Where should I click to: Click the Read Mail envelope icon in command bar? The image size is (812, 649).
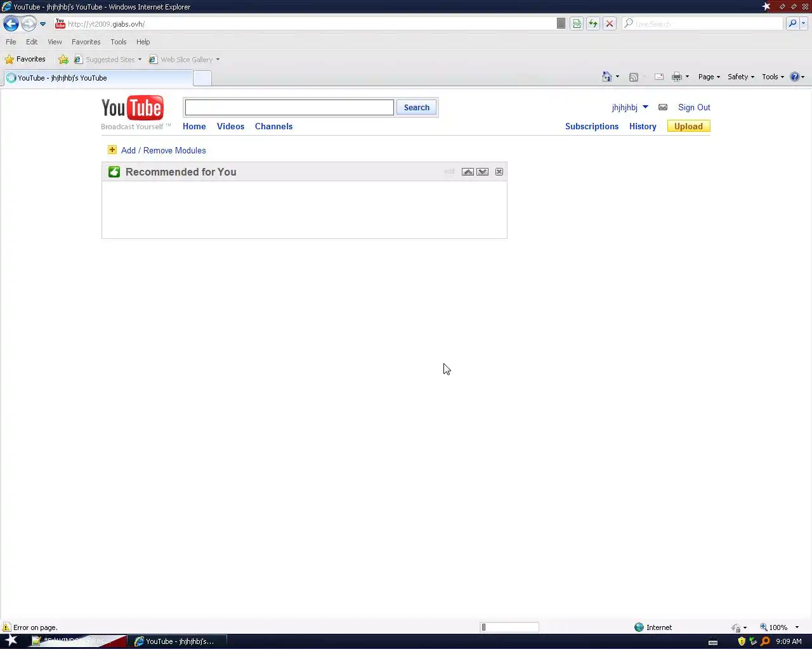[659, 77]
